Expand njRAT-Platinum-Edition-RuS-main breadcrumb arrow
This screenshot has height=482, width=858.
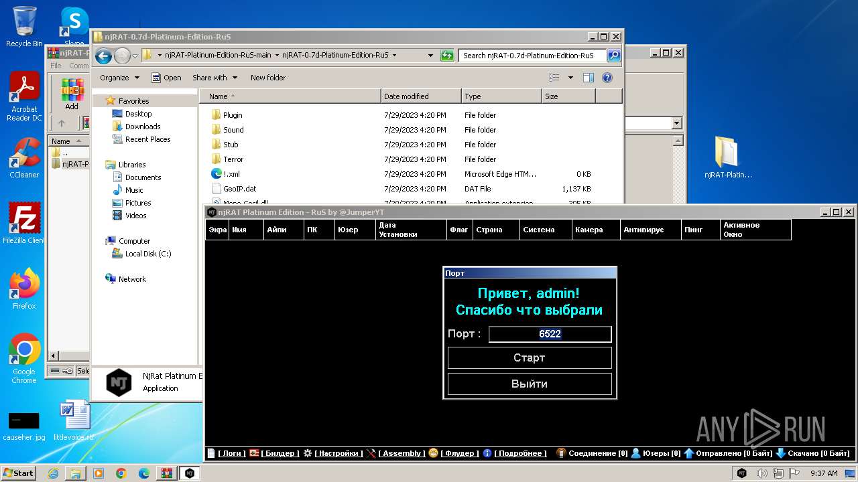pyautogui.click(x=277, y=56)
